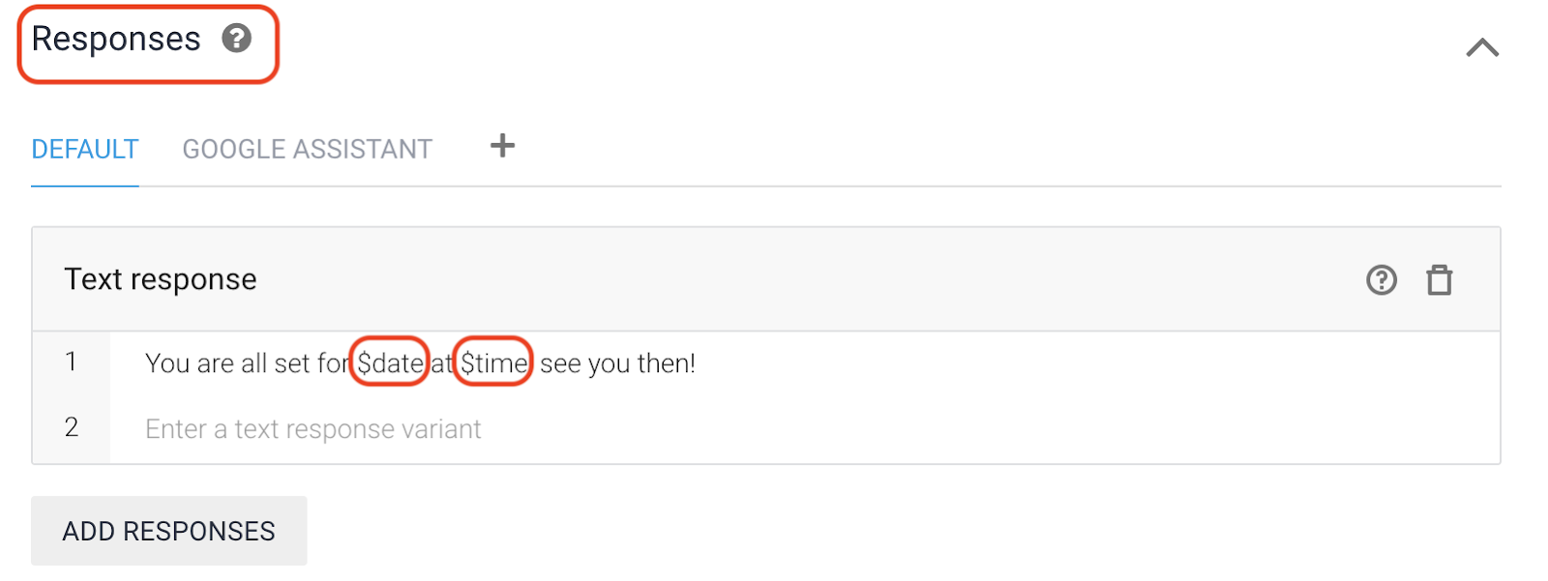Click the help icon beside Responses
Image resolution: width=1548 pixels, height=581 pixels.
236,39
